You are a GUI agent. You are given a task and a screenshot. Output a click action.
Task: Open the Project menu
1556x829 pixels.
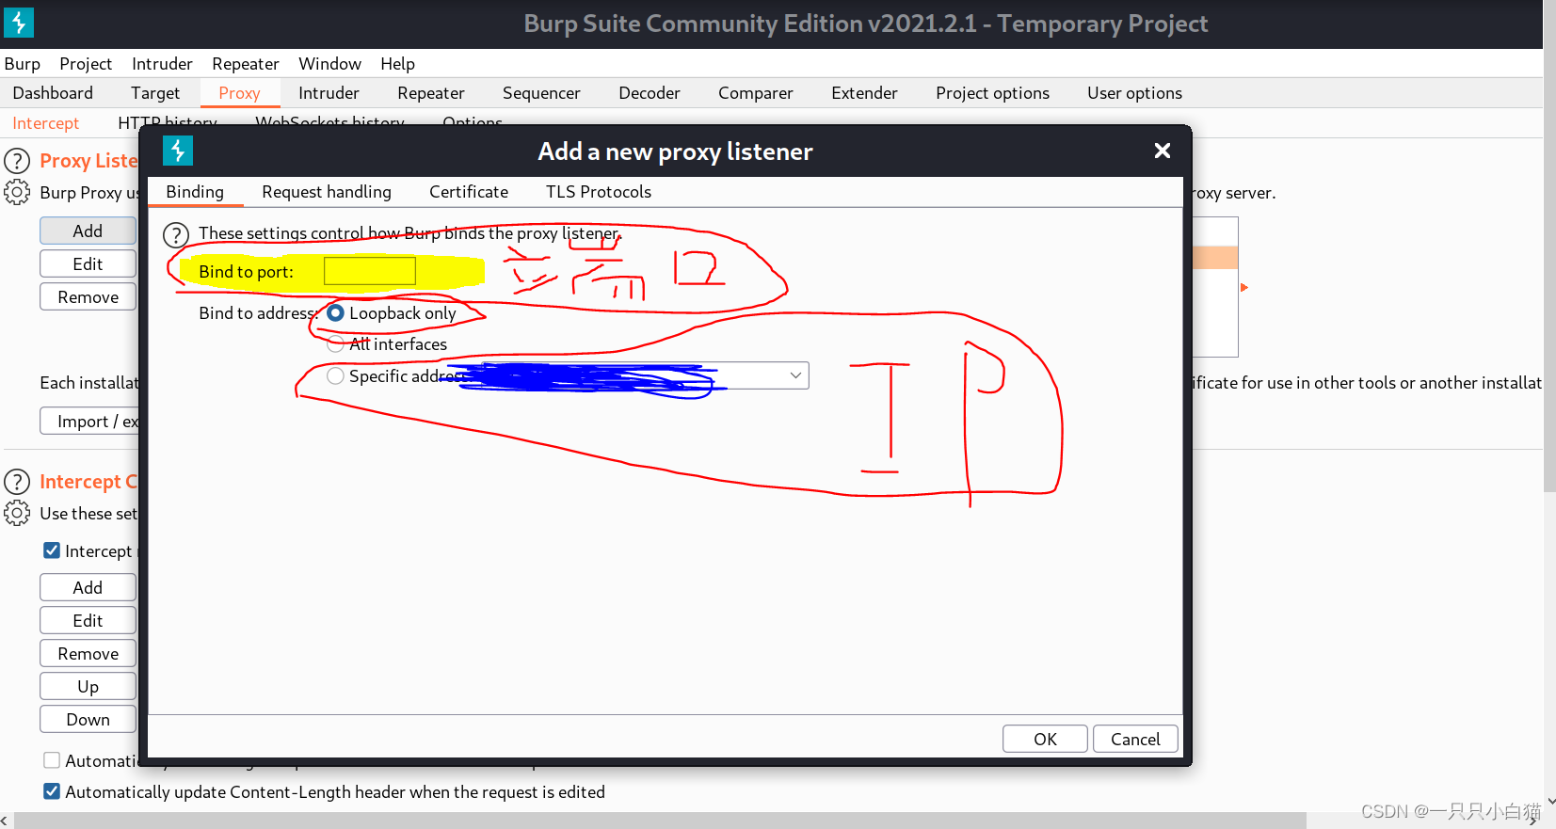(x=86, y=64)
